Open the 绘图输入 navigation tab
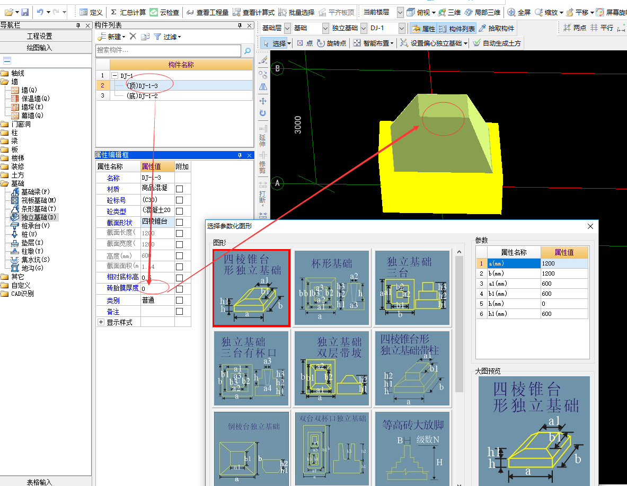Image resolution: width=627 pixels, height=486 pixels. click(x=39, y=48)
